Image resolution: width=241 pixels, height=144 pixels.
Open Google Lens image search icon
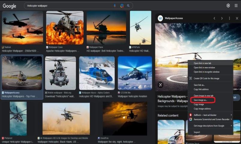click(122, 6)
